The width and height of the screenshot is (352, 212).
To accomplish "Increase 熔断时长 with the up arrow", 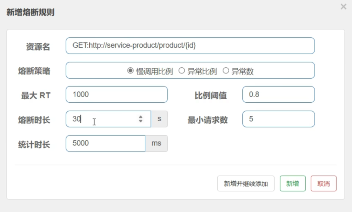I will [141, 117].
